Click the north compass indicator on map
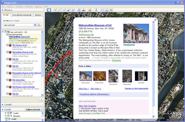The width and height of the screenshot is (185, 122). (x=177, y=14)
